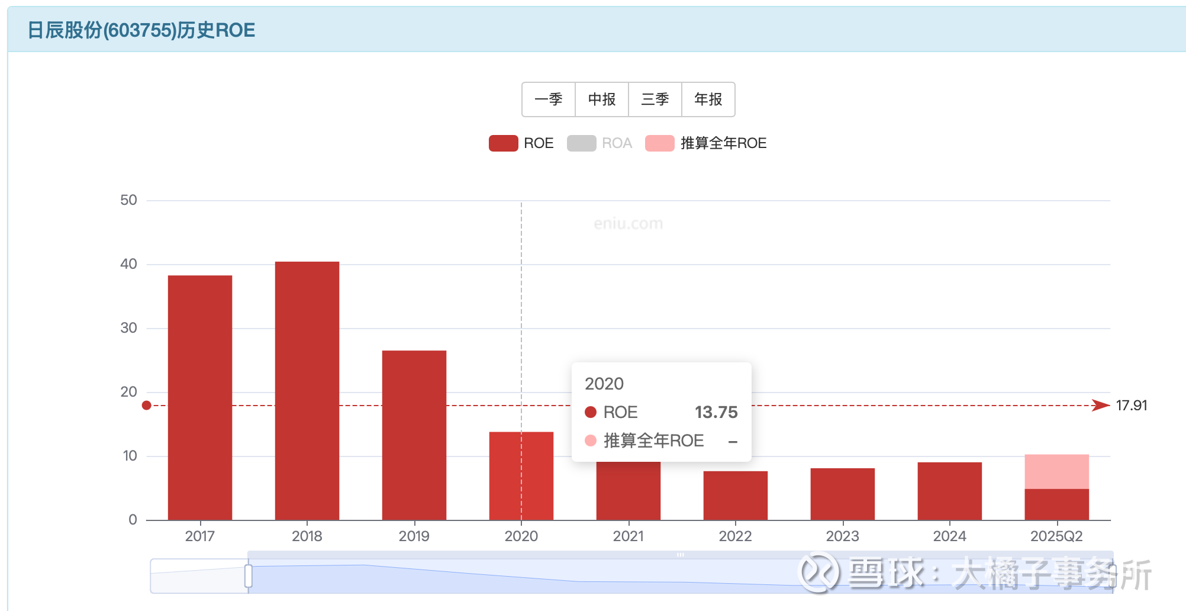1186x611 pixels.
Task: Click the red arrowhead ending the average line
Action: 1101,406
